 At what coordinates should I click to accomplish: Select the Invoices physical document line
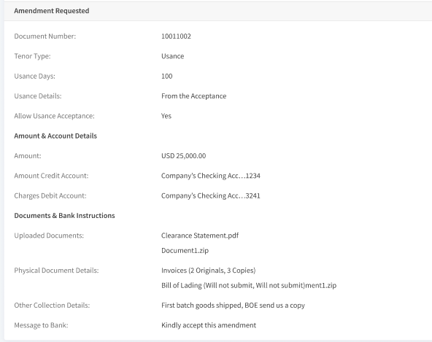[x=208, y=271]
